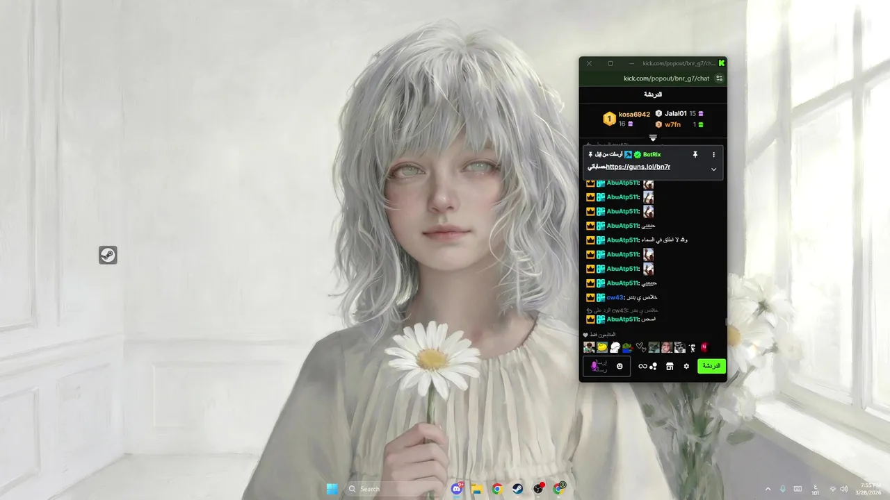The width and height of the screenshot is (890, 500).
Task: Click the reply-to cw43 reference line
Action: pyautogui.click(x=622, y=310)
